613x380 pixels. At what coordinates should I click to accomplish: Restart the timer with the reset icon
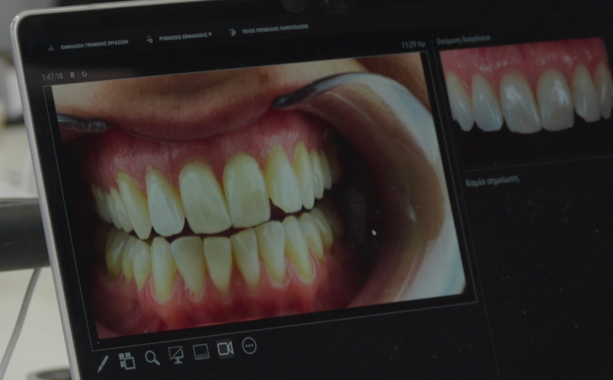(84, 74)
